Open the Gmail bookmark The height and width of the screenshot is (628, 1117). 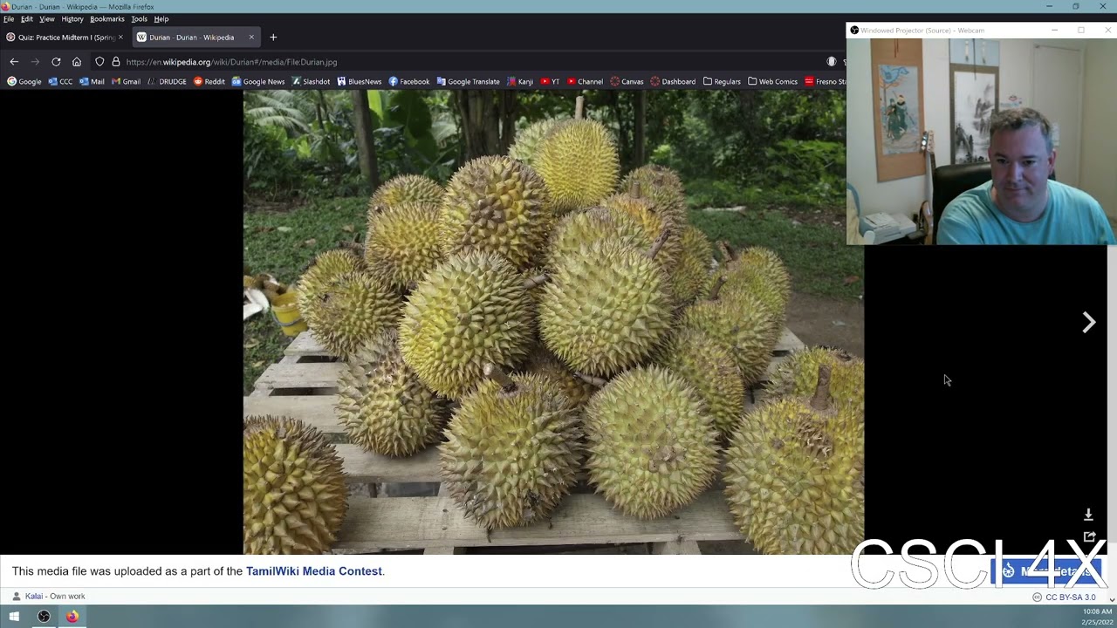click(127, 82)
